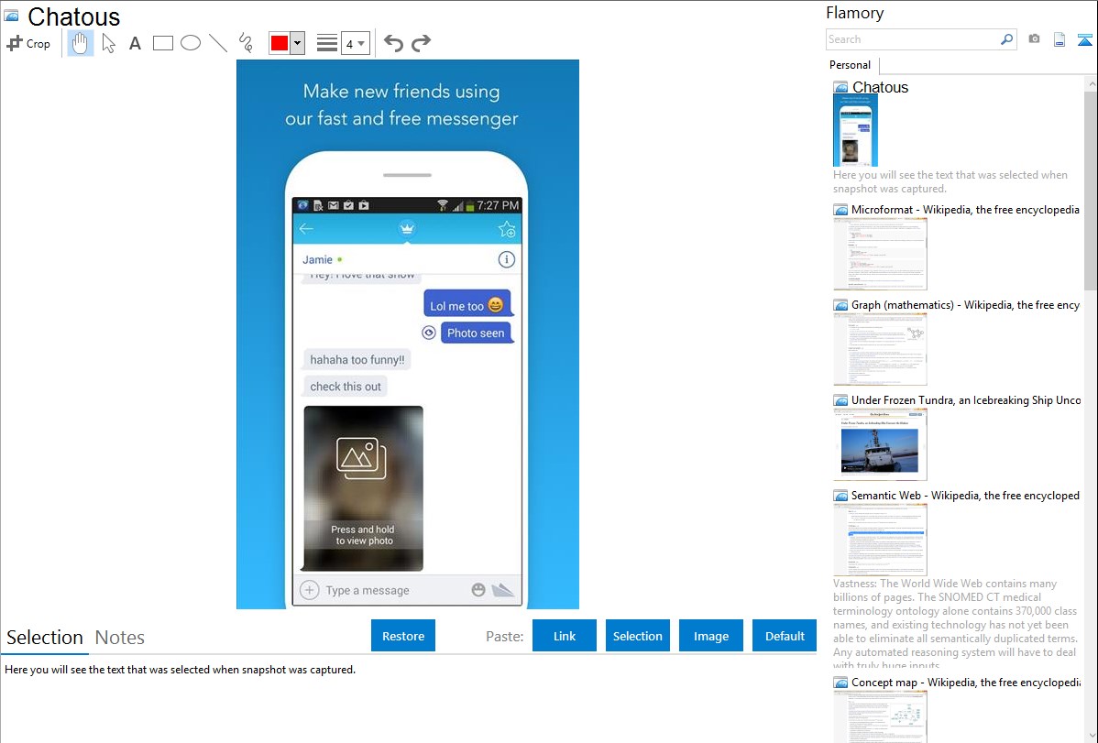Screen dimensions: 1098x743
Task: Switch to the Personal tab
Action: click(x=851, y=65)
